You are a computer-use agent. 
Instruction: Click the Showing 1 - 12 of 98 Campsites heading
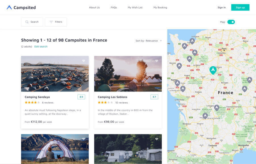[64, 40]
